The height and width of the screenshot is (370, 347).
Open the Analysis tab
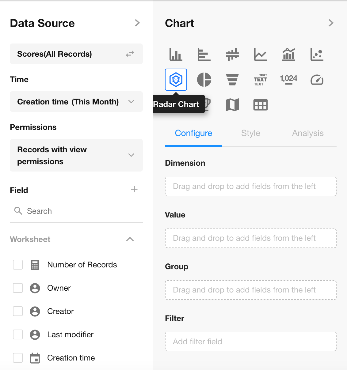pyautogui.click(x=307, y=133)
